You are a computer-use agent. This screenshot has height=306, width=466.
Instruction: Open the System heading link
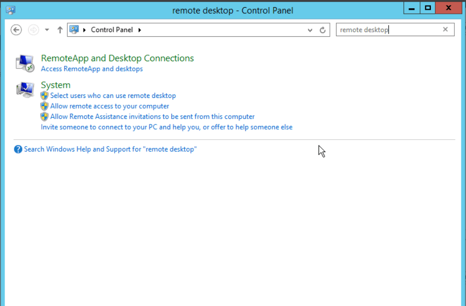[x=56, y=85]
